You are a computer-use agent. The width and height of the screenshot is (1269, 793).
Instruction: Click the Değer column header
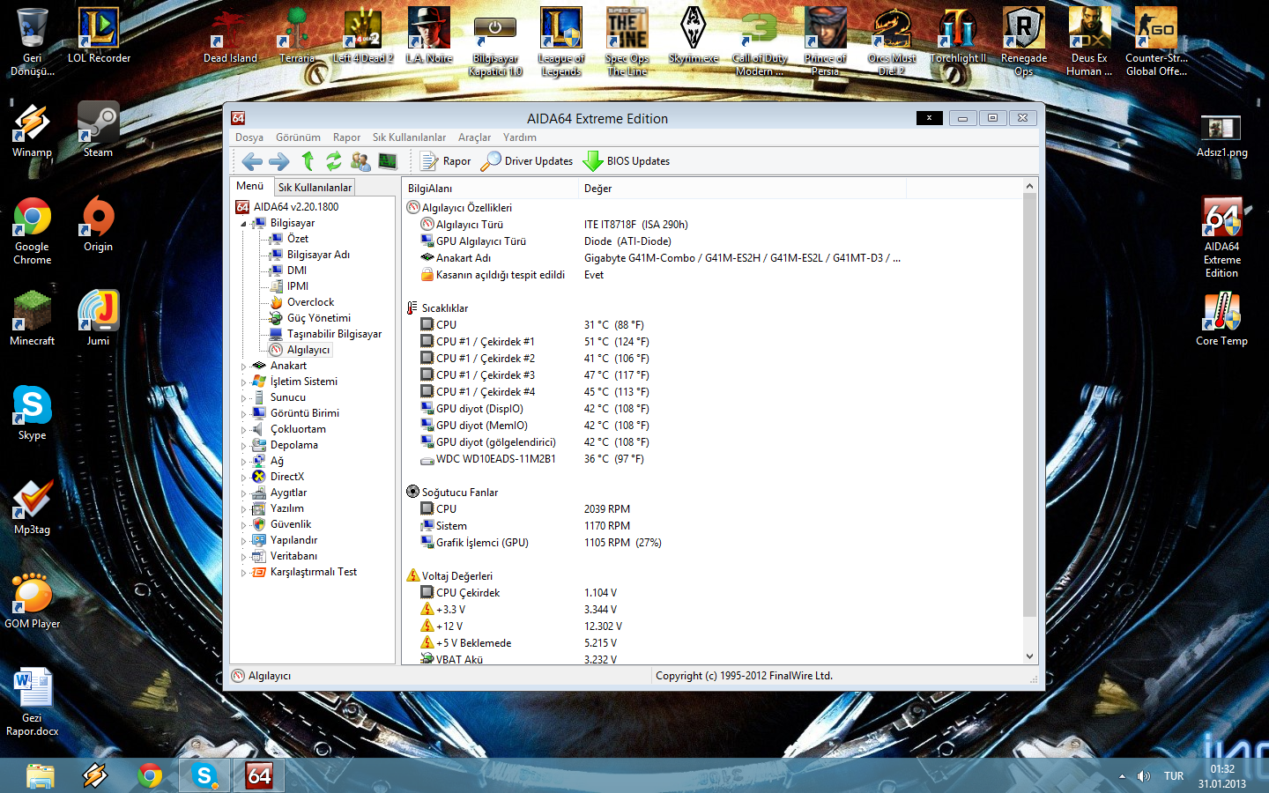742,189
